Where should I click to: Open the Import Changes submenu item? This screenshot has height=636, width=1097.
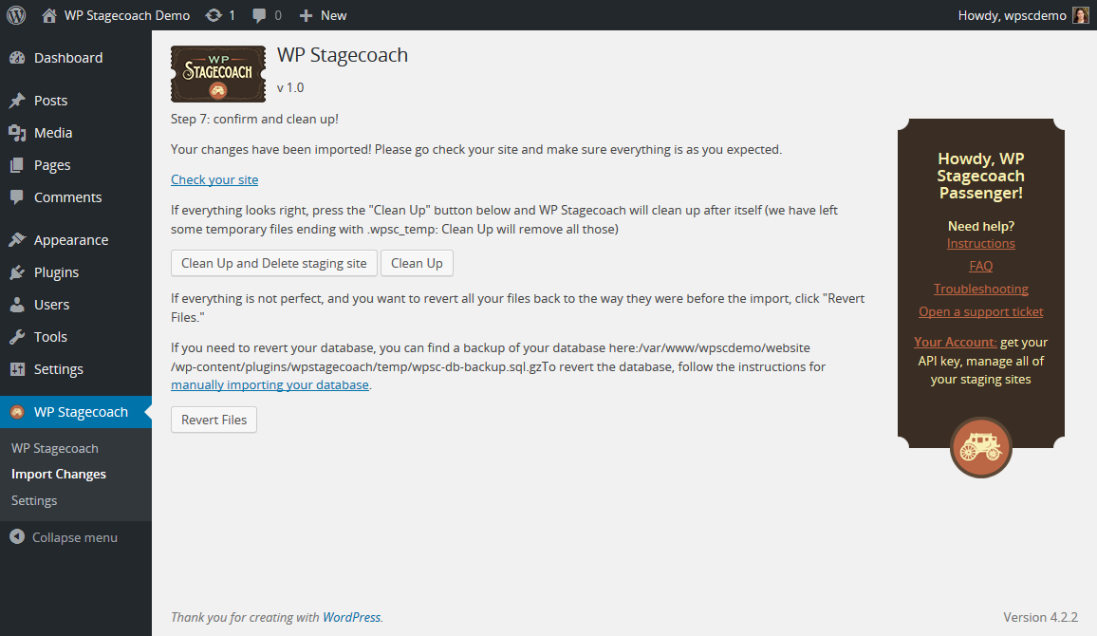click(x=59, y=475)
